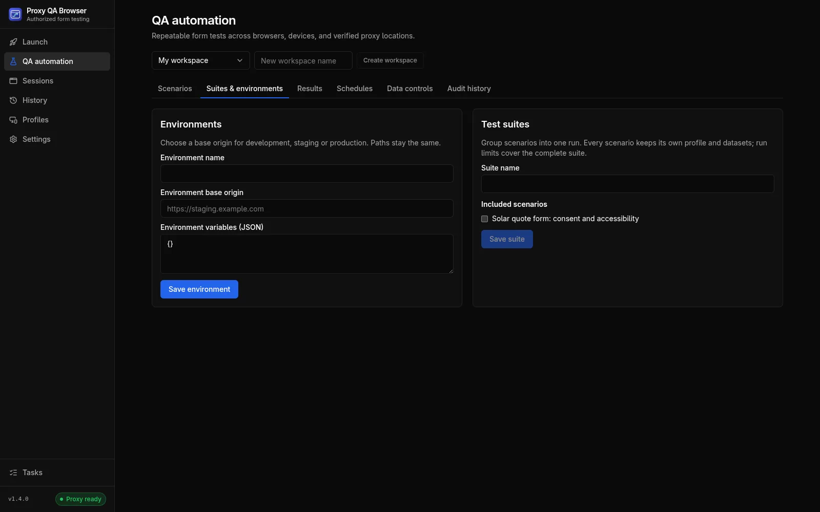Click the History clock icon

pyautogui.click(x=13, y=100)
